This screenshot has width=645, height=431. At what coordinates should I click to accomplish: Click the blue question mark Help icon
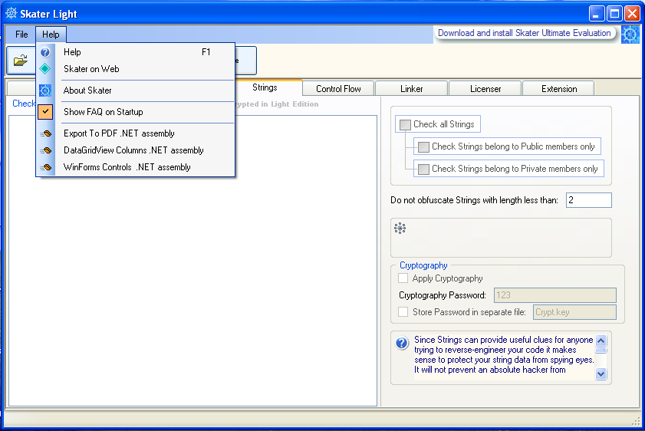(x=45, y=52)
